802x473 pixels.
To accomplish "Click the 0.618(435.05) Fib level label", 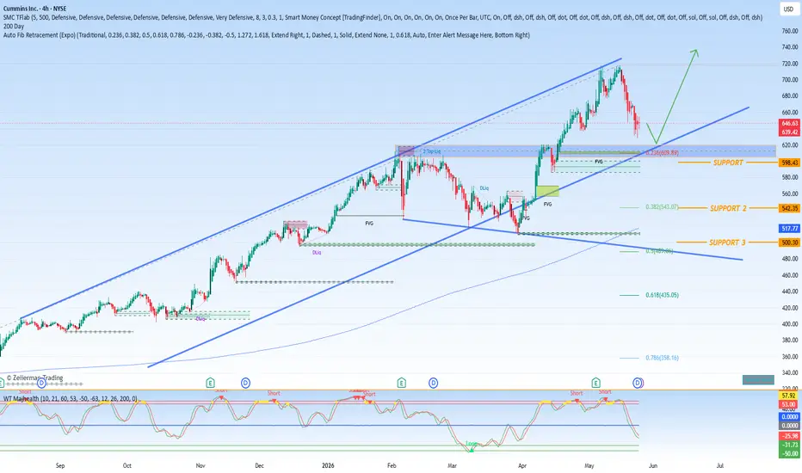I will tap(662, 295).
